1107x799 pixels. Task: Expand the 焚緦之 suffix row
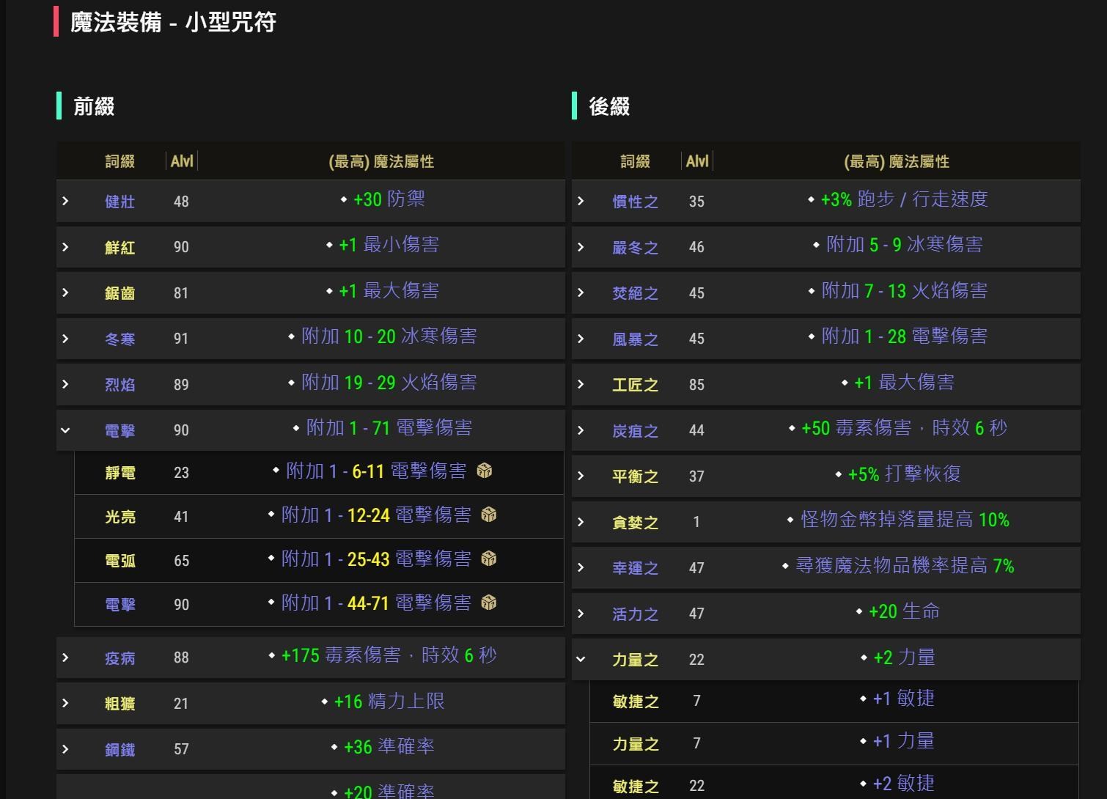pos(581,292)
